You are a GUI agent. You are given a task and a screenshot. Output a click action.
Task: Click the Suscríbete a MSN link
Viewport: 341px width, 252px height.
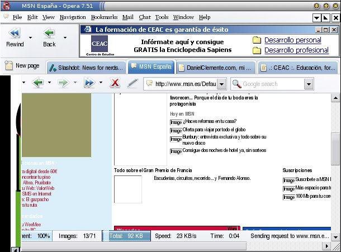313,179
